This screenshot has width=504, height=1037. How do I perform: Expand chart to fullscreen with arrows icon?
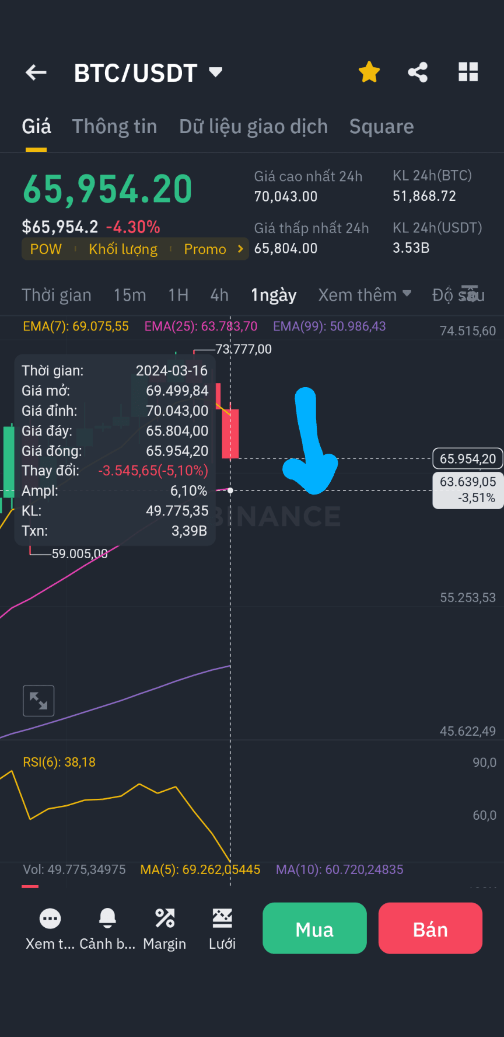[38, 701]
